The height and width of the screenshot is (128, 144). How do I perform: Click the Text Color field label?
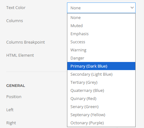click(x=16, y=8)
